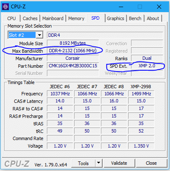Click the Validate button
The width and height of the screenshot is (170, 171).
point(119,163)
